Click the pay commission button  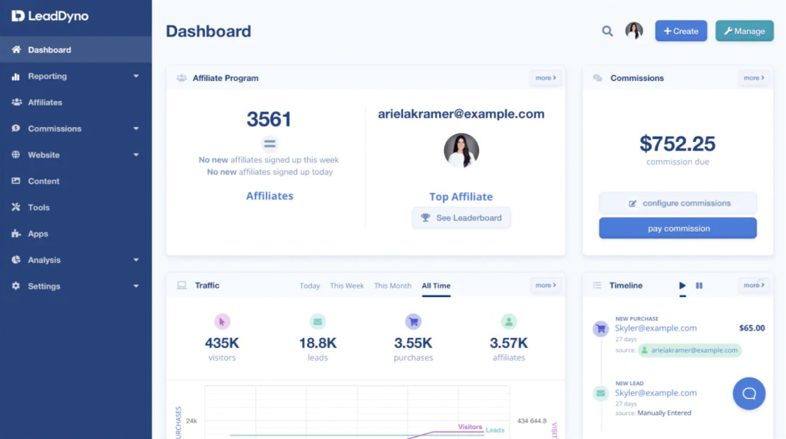(677, 228)
